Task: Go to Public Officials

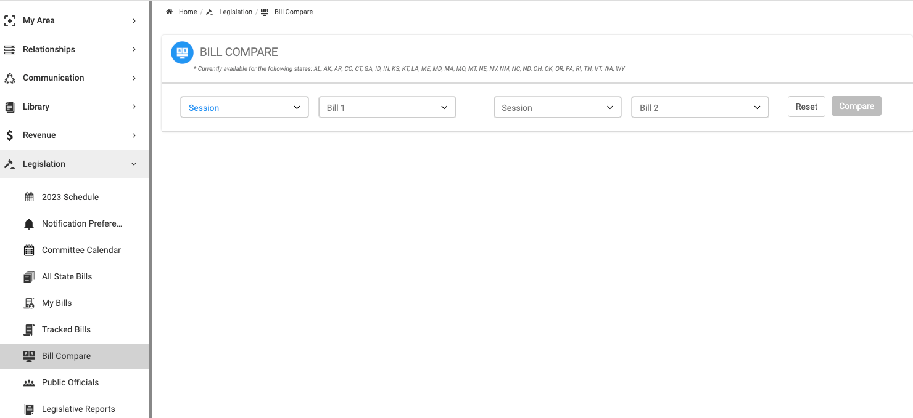Action: (x=74, y=382)
